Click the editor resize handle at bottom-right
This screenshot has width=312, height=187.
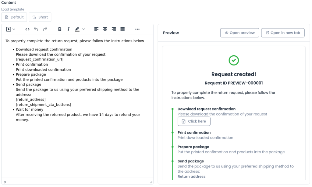(151, 182)
